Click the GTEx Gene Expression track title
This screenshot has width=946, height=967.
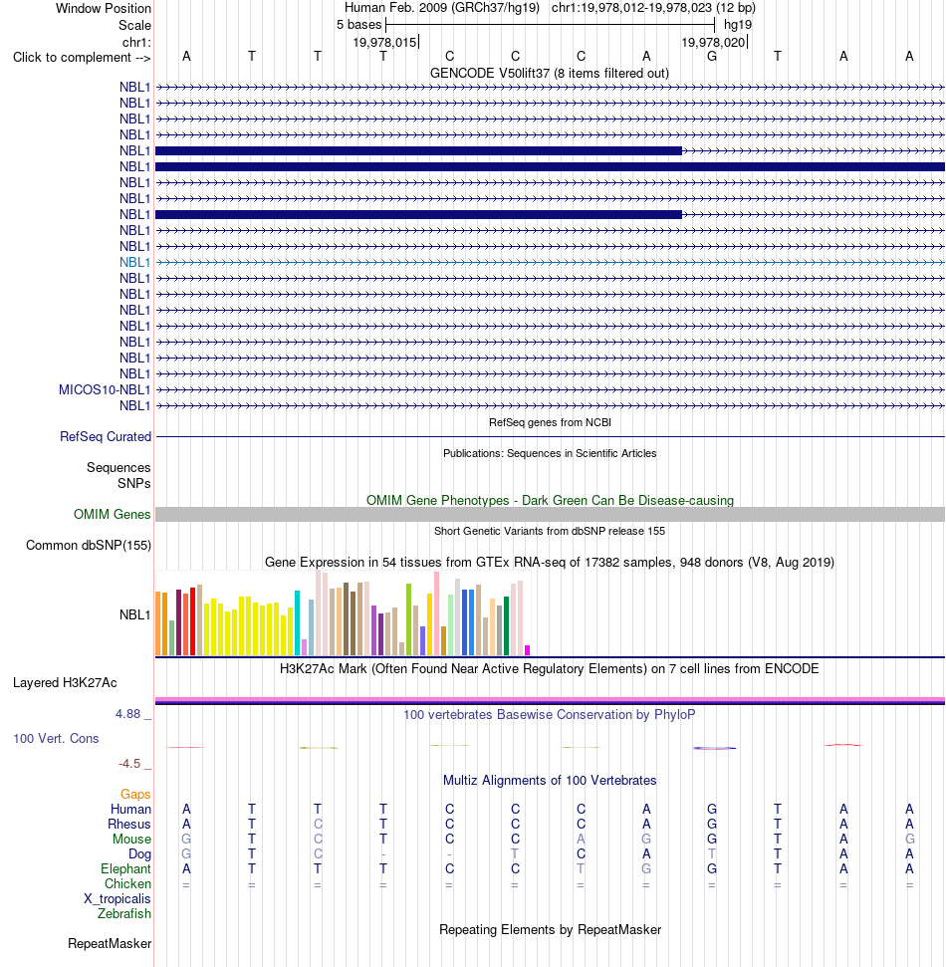[550, 563]
